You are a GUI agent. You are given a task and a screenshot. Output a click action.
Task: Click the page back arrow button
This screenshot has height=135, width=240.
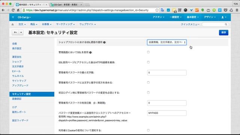pos(15,32)
